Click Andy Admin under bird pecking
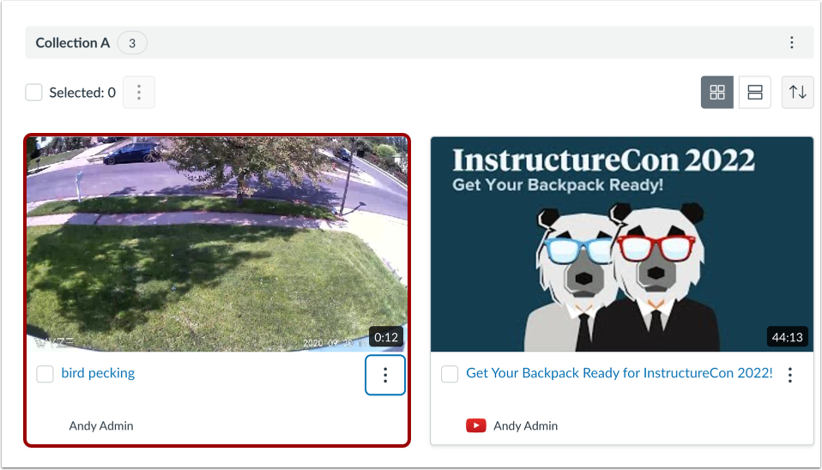 [101, 425]
